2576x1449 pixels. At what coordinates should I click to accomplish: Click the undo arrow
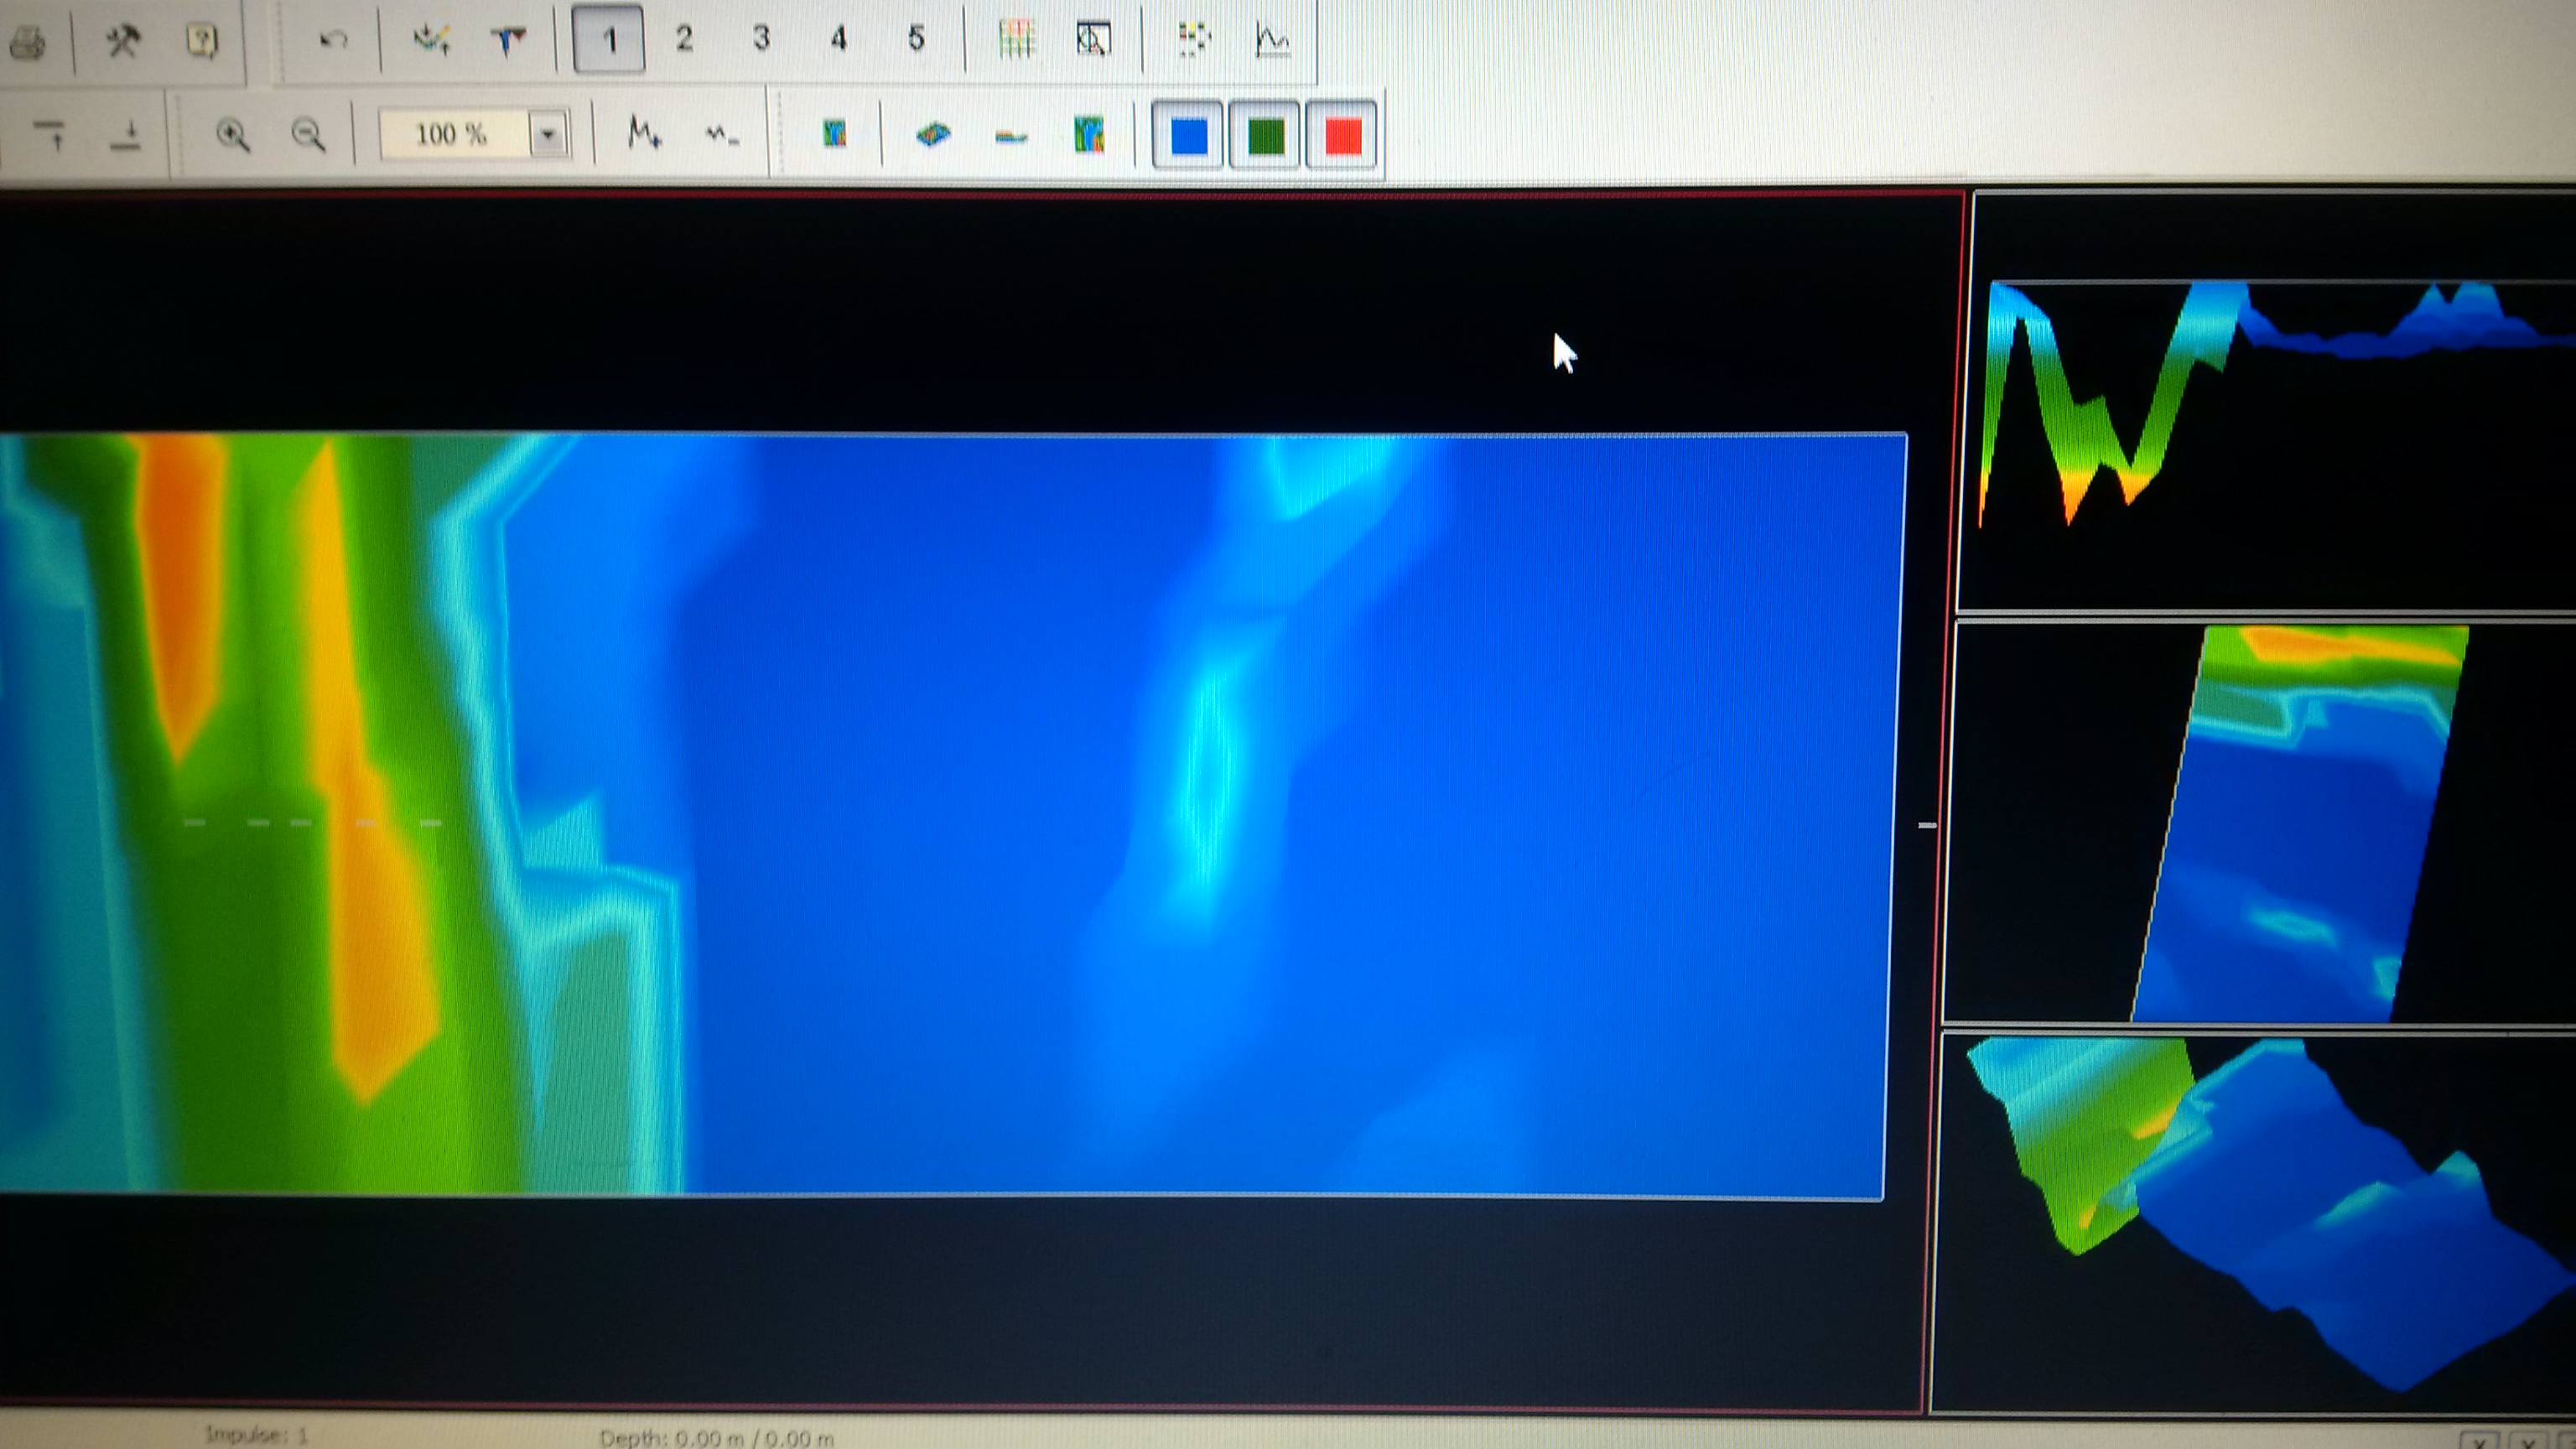tap(333, 40)
